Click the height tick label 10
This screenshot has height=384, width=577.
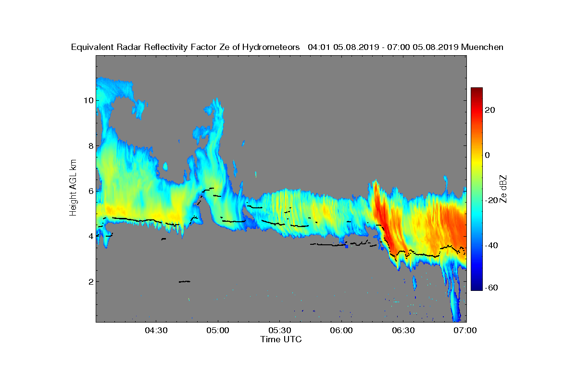(88, 100)
